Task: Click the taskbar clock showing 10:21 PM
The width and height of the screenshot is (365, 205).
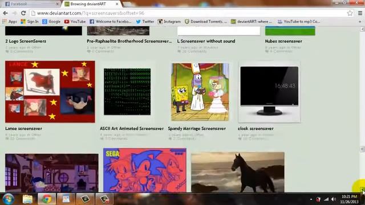Action: click(349, 199)
